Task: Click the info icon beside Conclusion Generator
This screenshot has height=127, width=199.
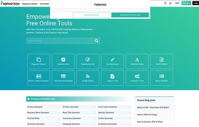Action: [94, 118]
